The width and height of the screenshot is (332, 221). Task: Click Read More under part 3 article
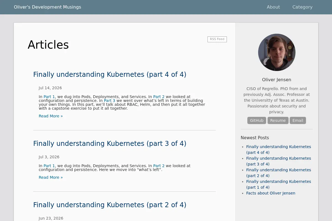[x=51, y=177]
